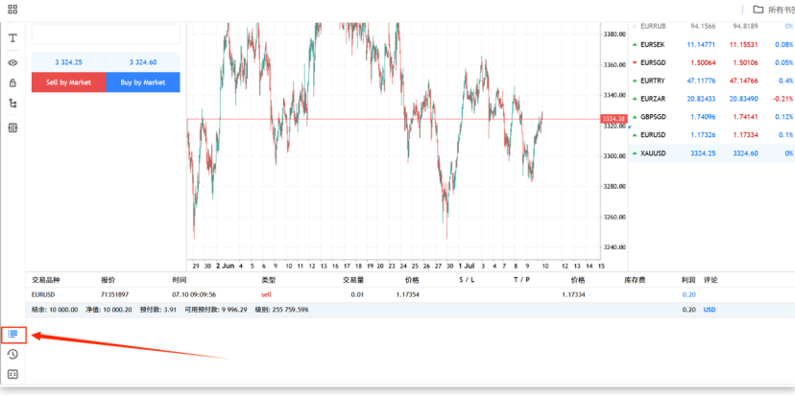Click the ask price 3 324.60 above Buy
This screenshot has height=396, width=795.
coord(143,62)
